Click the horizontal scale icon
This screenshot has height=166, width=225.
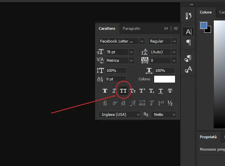click(149, 71)
